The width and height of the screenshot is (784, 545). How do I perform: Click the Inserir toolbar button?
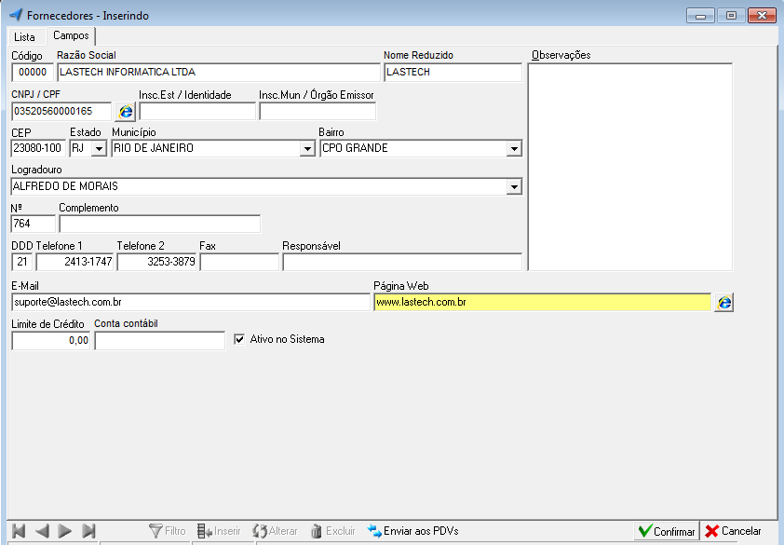pos(219,531)
